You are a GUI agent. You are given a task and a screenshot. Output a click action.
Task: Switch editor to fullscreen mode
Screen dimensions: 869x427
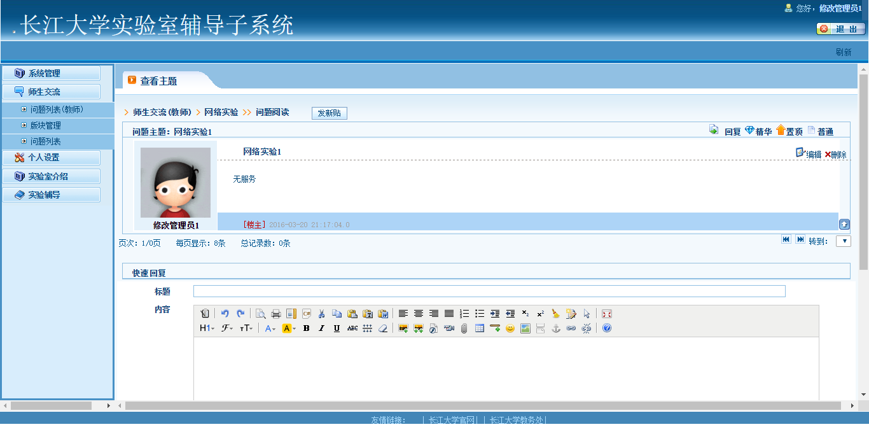pyautogui.click(x=607, y=314)
